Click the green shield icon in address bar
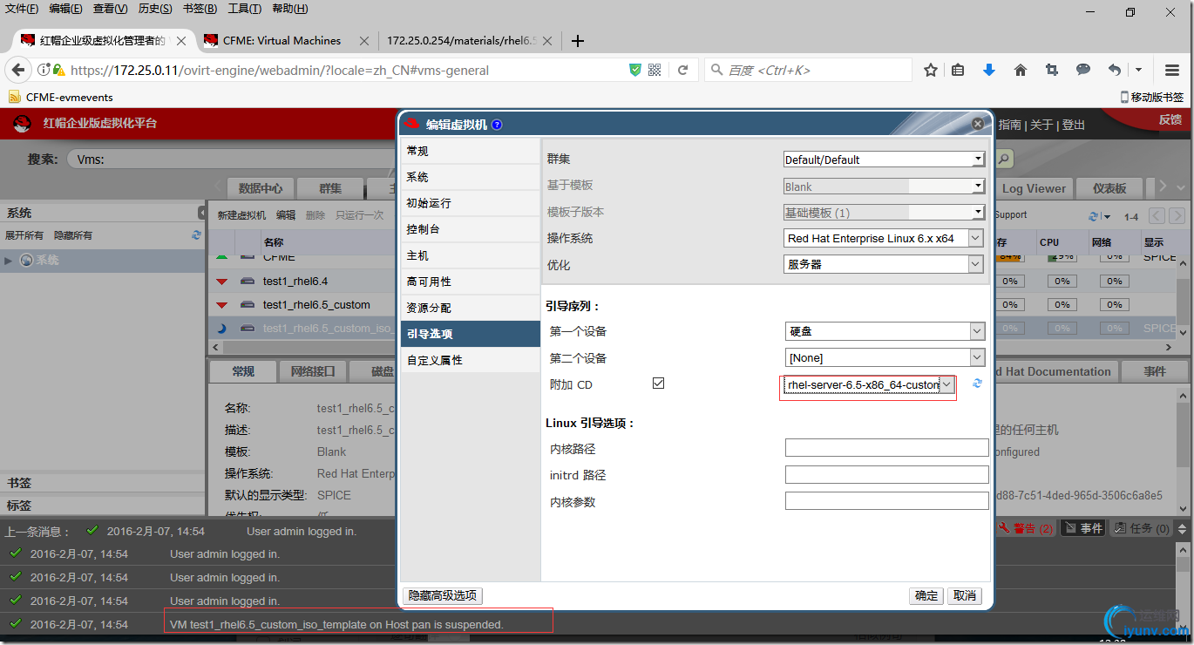1194x645 pixels. (x=635, y=70)
